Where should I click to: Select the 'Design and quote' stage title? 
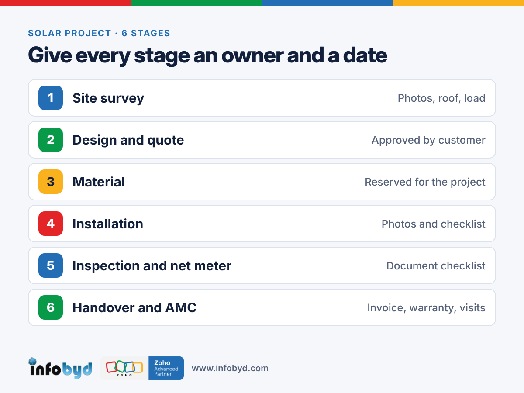pyautogui.click(x=128, y=140)
